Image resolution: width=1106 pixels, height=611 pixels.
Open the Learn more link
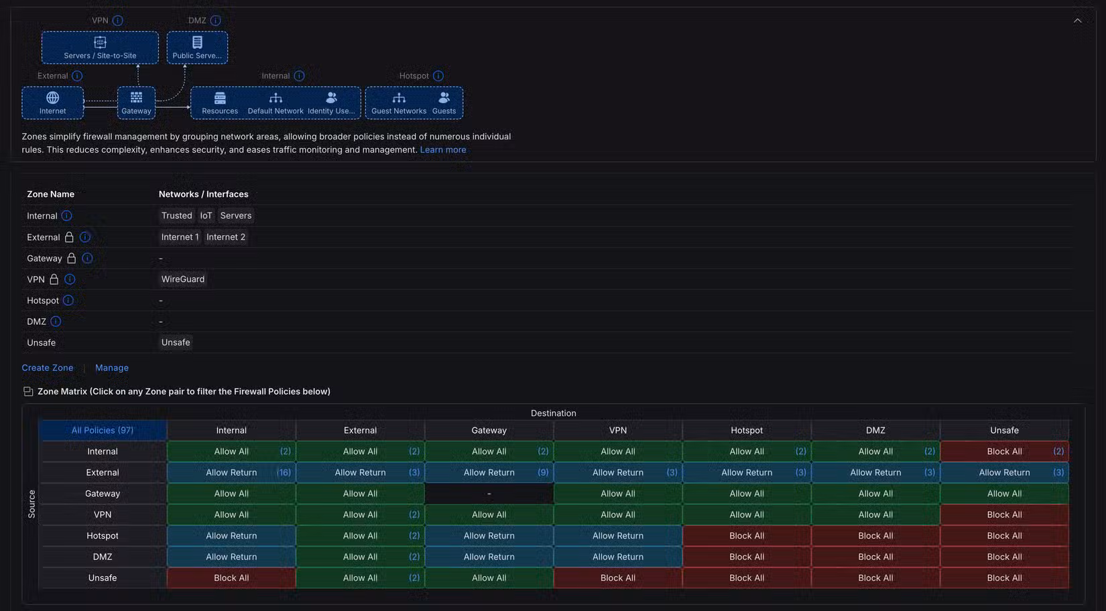click(x=443, y=150)
